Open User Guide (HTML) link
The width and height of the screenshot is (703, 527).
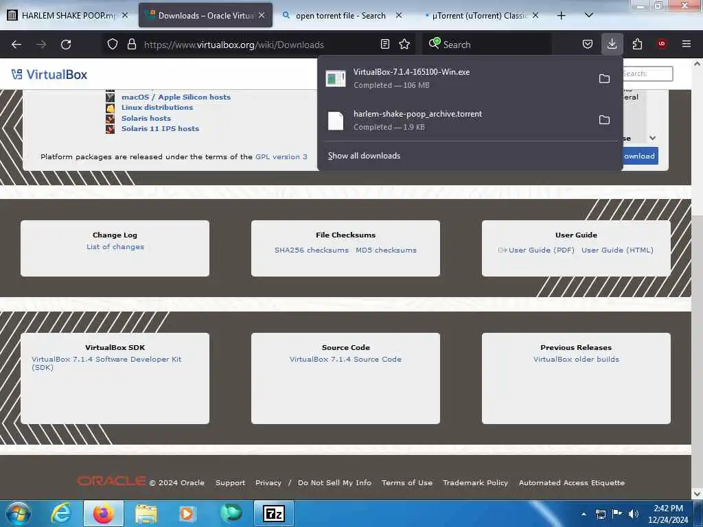click(x=617, y=250)
